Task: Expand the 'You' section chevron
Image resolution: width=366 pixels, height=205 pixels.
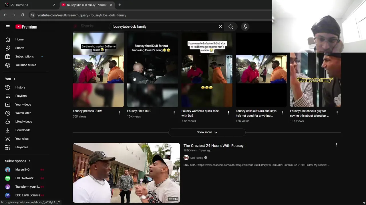Action: [14, 79]
